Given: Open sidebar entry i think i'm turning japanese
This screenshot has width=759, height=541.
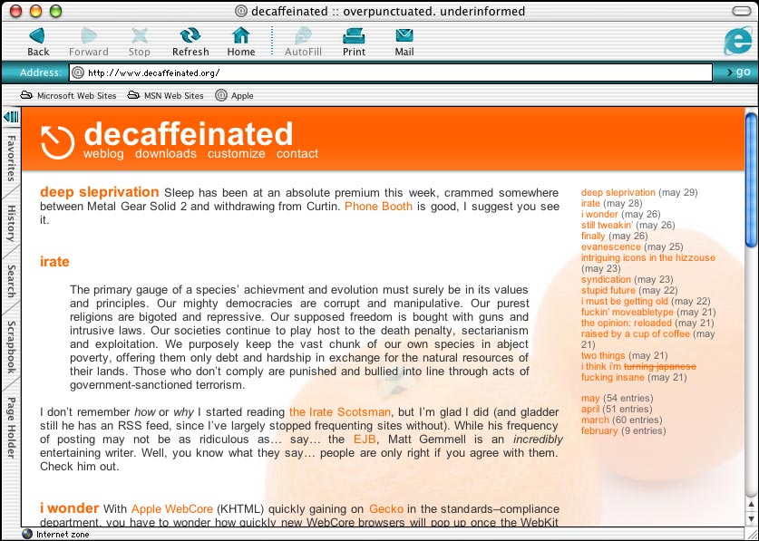Looking at the screenshot, I should (x=639, y=372).
